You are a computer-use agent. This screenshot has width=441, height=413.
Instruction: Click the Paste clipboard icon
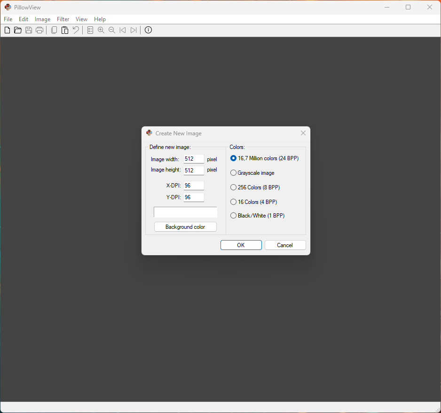65,30
